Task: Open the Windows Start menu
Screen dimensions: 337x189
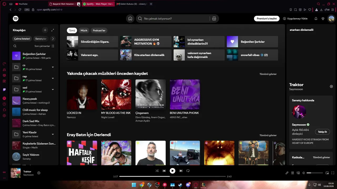Action: tap(134, 185)
